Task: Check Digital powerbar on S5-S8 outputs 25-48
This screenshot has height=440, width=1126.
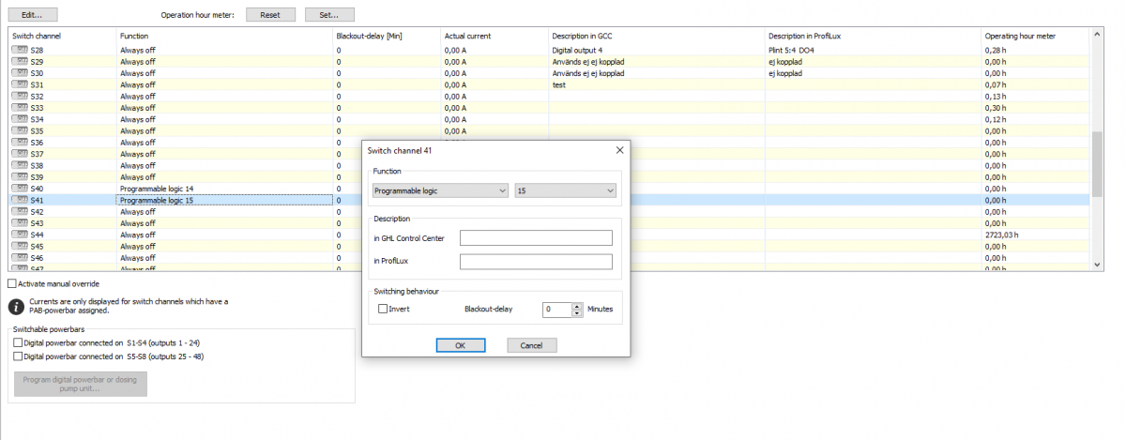Action: coord(18,357)
